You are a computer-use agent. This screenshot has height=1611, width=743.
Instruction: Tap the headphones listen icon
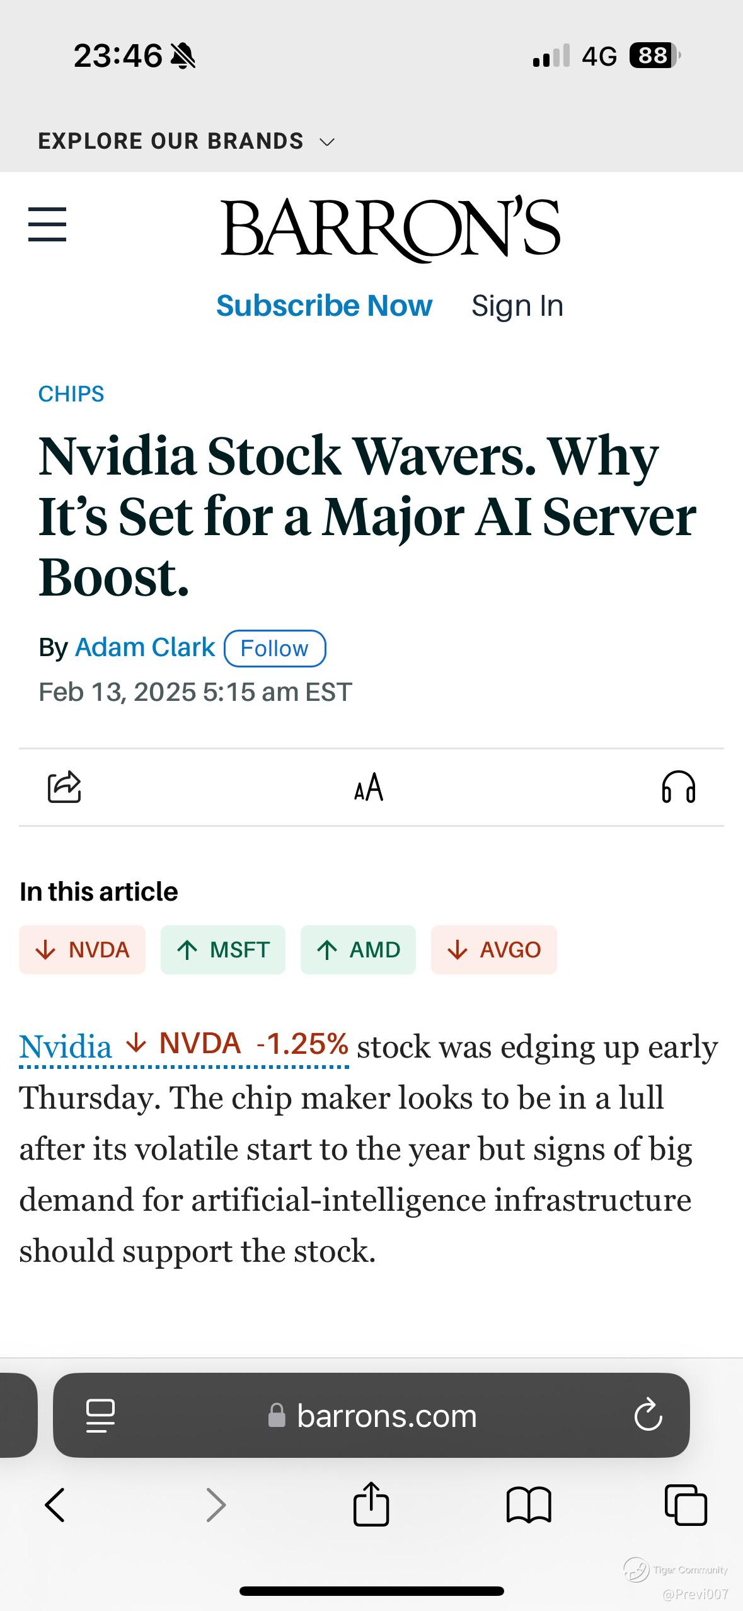pos(678,787)
